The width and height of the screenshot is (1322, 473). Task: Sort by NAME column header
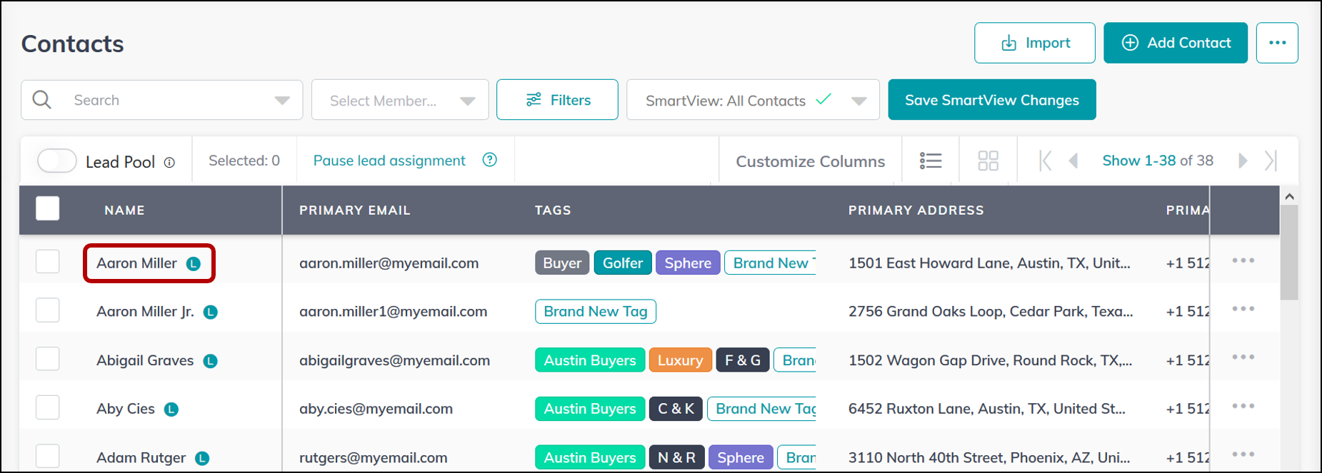pos(124,210)
